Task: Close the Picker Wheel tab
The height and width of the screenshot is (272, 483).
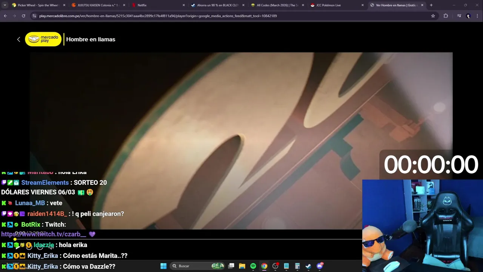Action: (x=64, y=5)
